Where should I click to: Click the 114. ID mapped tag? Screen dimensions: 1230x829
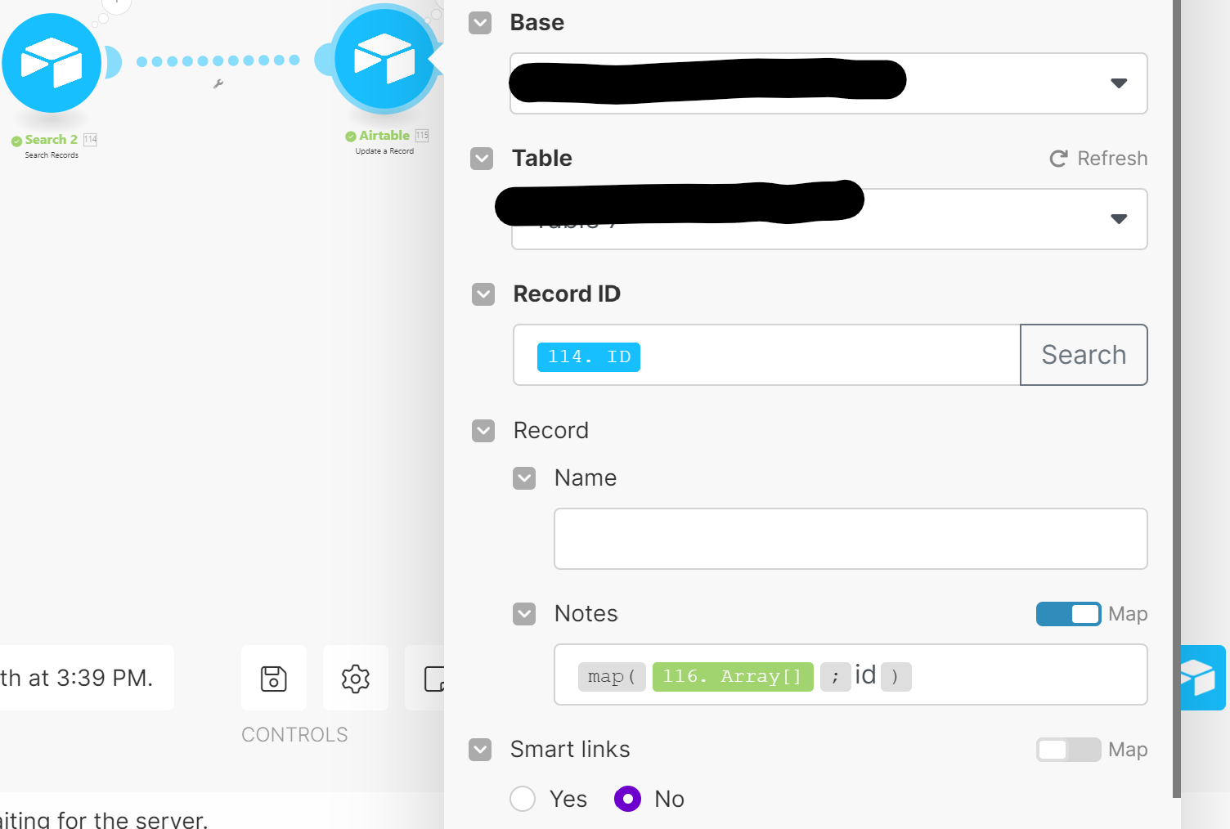coord(589,357)
